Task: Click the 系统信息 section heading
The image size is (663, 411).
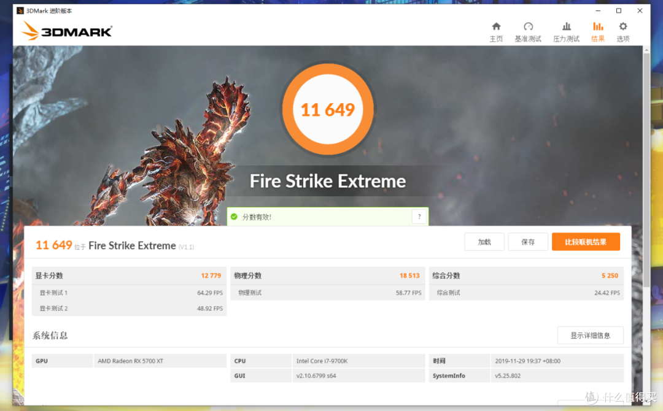Action: coord(50,336)
